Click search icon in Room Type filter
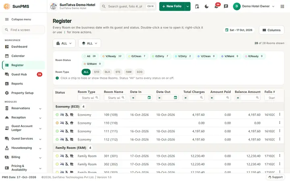The image size is (290, 181). coord(97,97)
